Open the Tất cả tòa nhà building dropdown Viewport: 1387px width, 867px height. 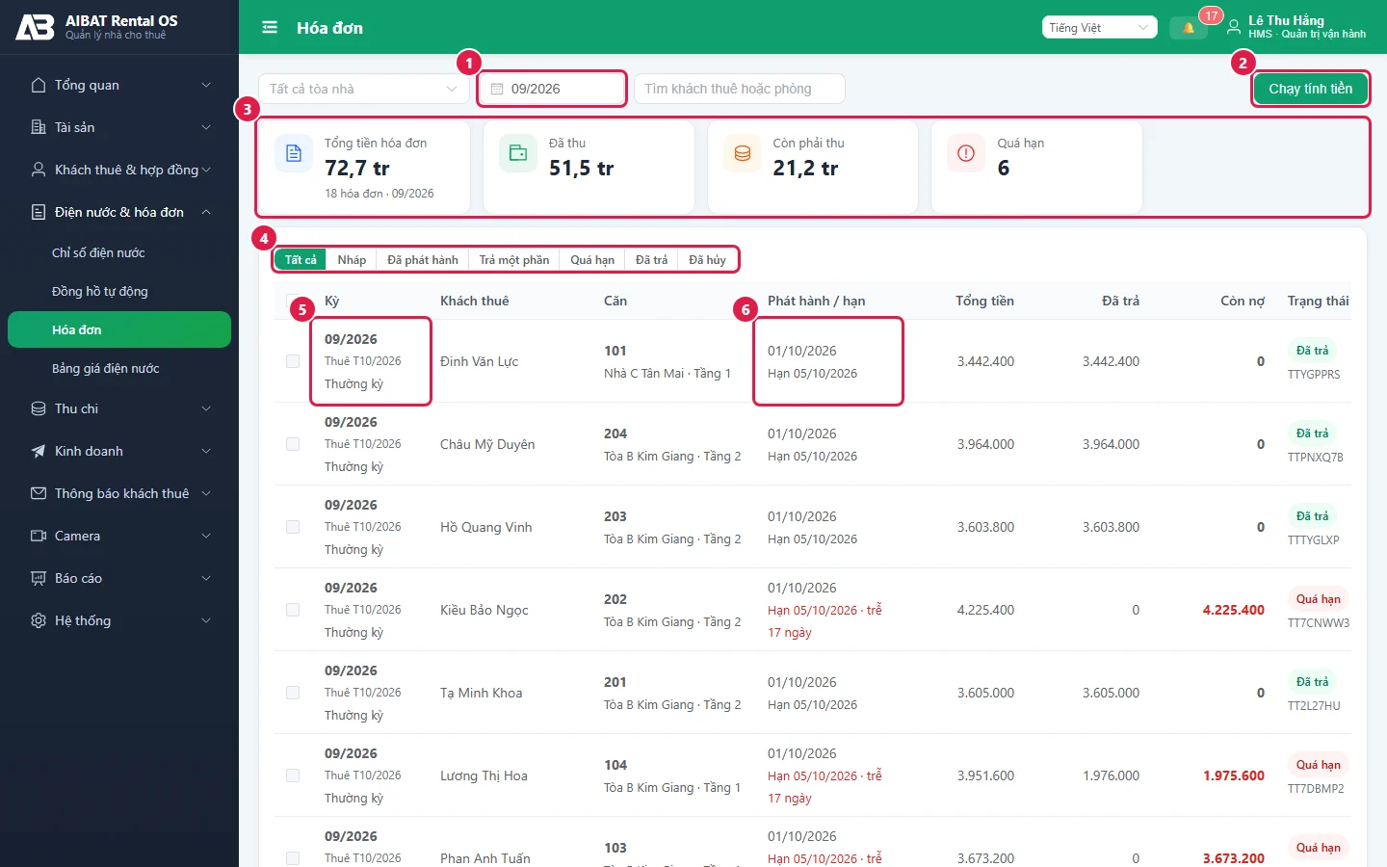[364, 89]
